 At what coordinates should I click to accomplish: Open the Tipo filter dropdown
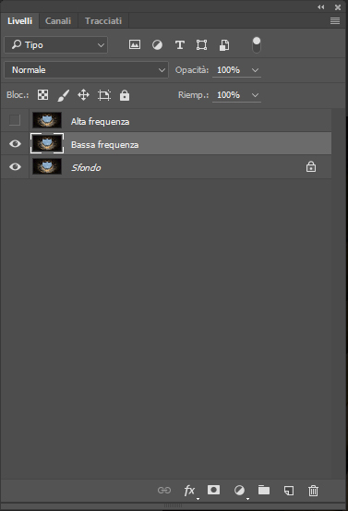[56, 45]
